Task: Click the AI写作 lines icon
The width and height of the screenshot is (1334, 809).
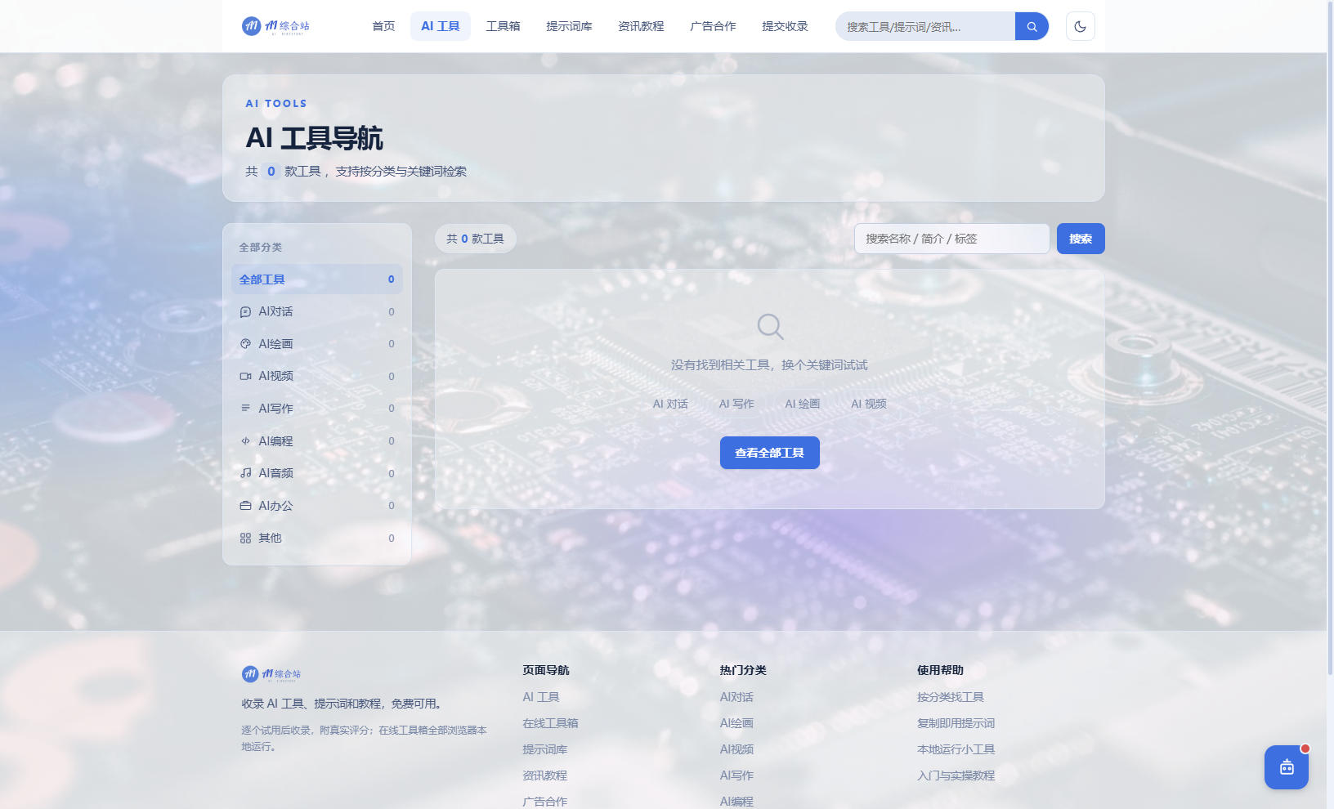Action: pyautogui.click(x=245, y=409)
